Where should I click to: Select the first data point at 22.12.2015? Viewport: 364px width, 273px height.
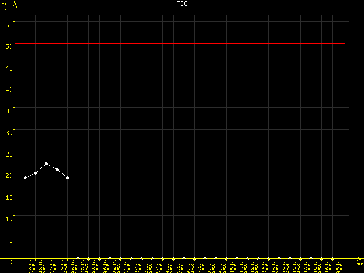(25, 177)
